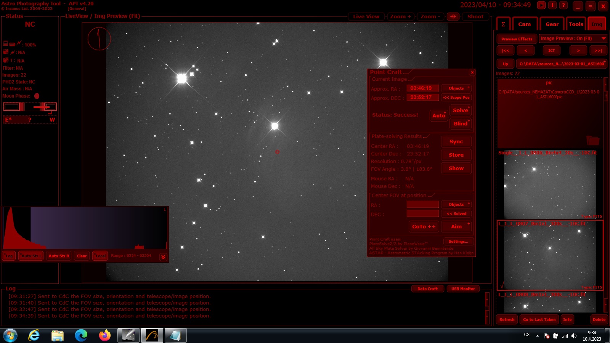Toggle Auto-Str L stretch
The width and height of the screenshot is (610, 343).
point(31,256)
